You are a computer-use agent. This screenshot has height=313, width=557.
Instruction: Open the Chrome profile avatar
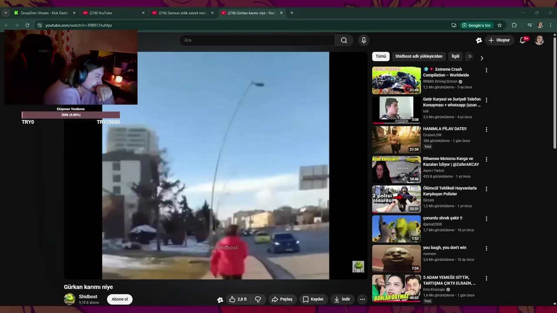pyautogui.click(x=540, y=25)
